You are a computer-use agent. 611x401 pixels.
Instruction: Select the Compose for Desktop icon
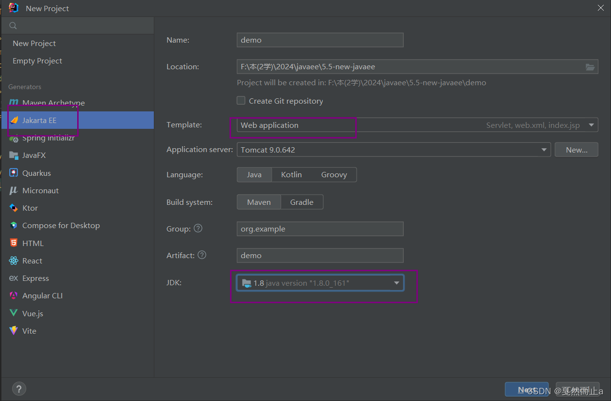click(x=14, y=225)
